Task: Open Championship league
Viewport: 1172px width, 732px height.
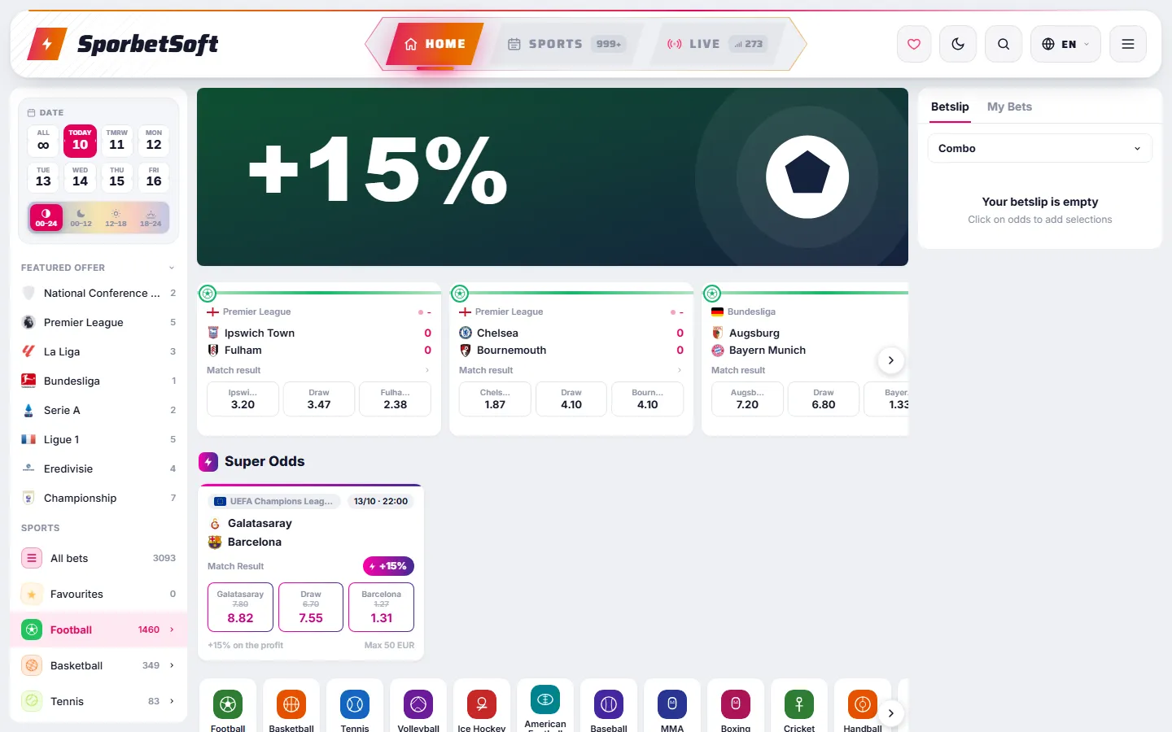Action: [98, 498]
